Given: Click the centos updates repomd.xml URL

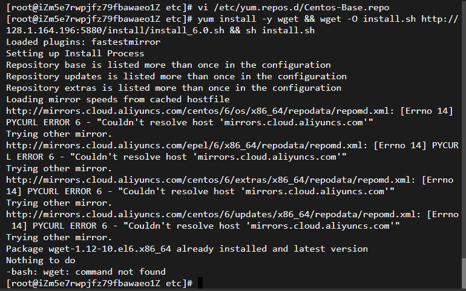Looking at the screenshot, I should [x=212, y=215].
